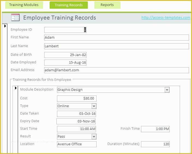Screen dimensions: 192x154
Task: Click the Date of Birth label
Action: pos(21,55)
